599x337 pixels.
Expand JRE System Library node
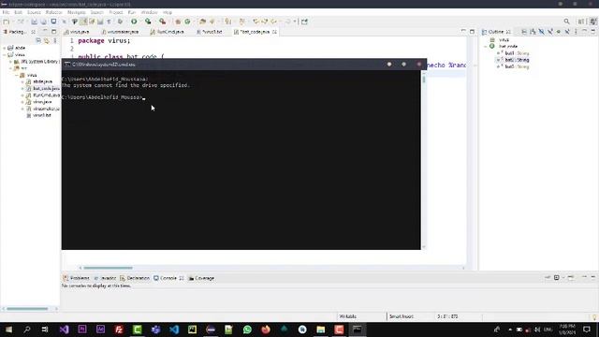(x=10, y=62)
